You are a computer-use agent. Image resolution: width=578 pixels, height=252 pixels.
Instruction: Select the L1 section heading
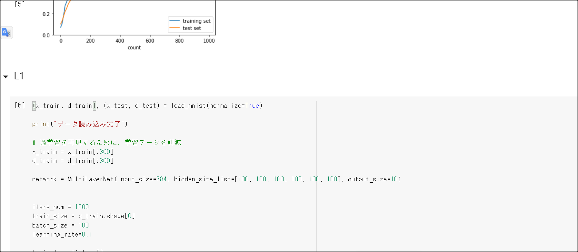[19, 76]
